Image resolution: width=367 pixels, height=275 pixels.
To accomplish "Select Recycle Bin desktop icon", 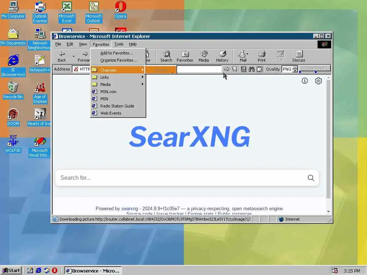I will (x=13, y=91).
